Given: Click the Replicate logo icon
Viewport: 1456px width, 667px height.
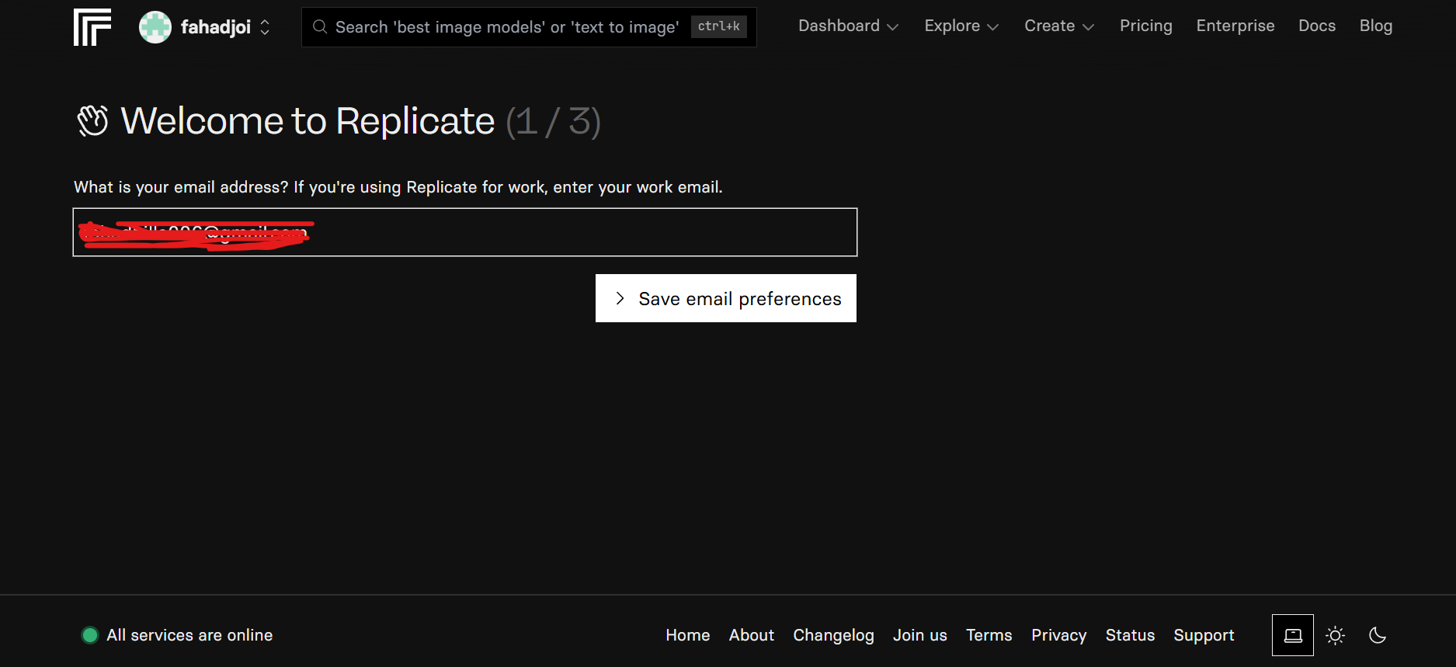Looking at the screenshot, I should (x=92, y=27).
